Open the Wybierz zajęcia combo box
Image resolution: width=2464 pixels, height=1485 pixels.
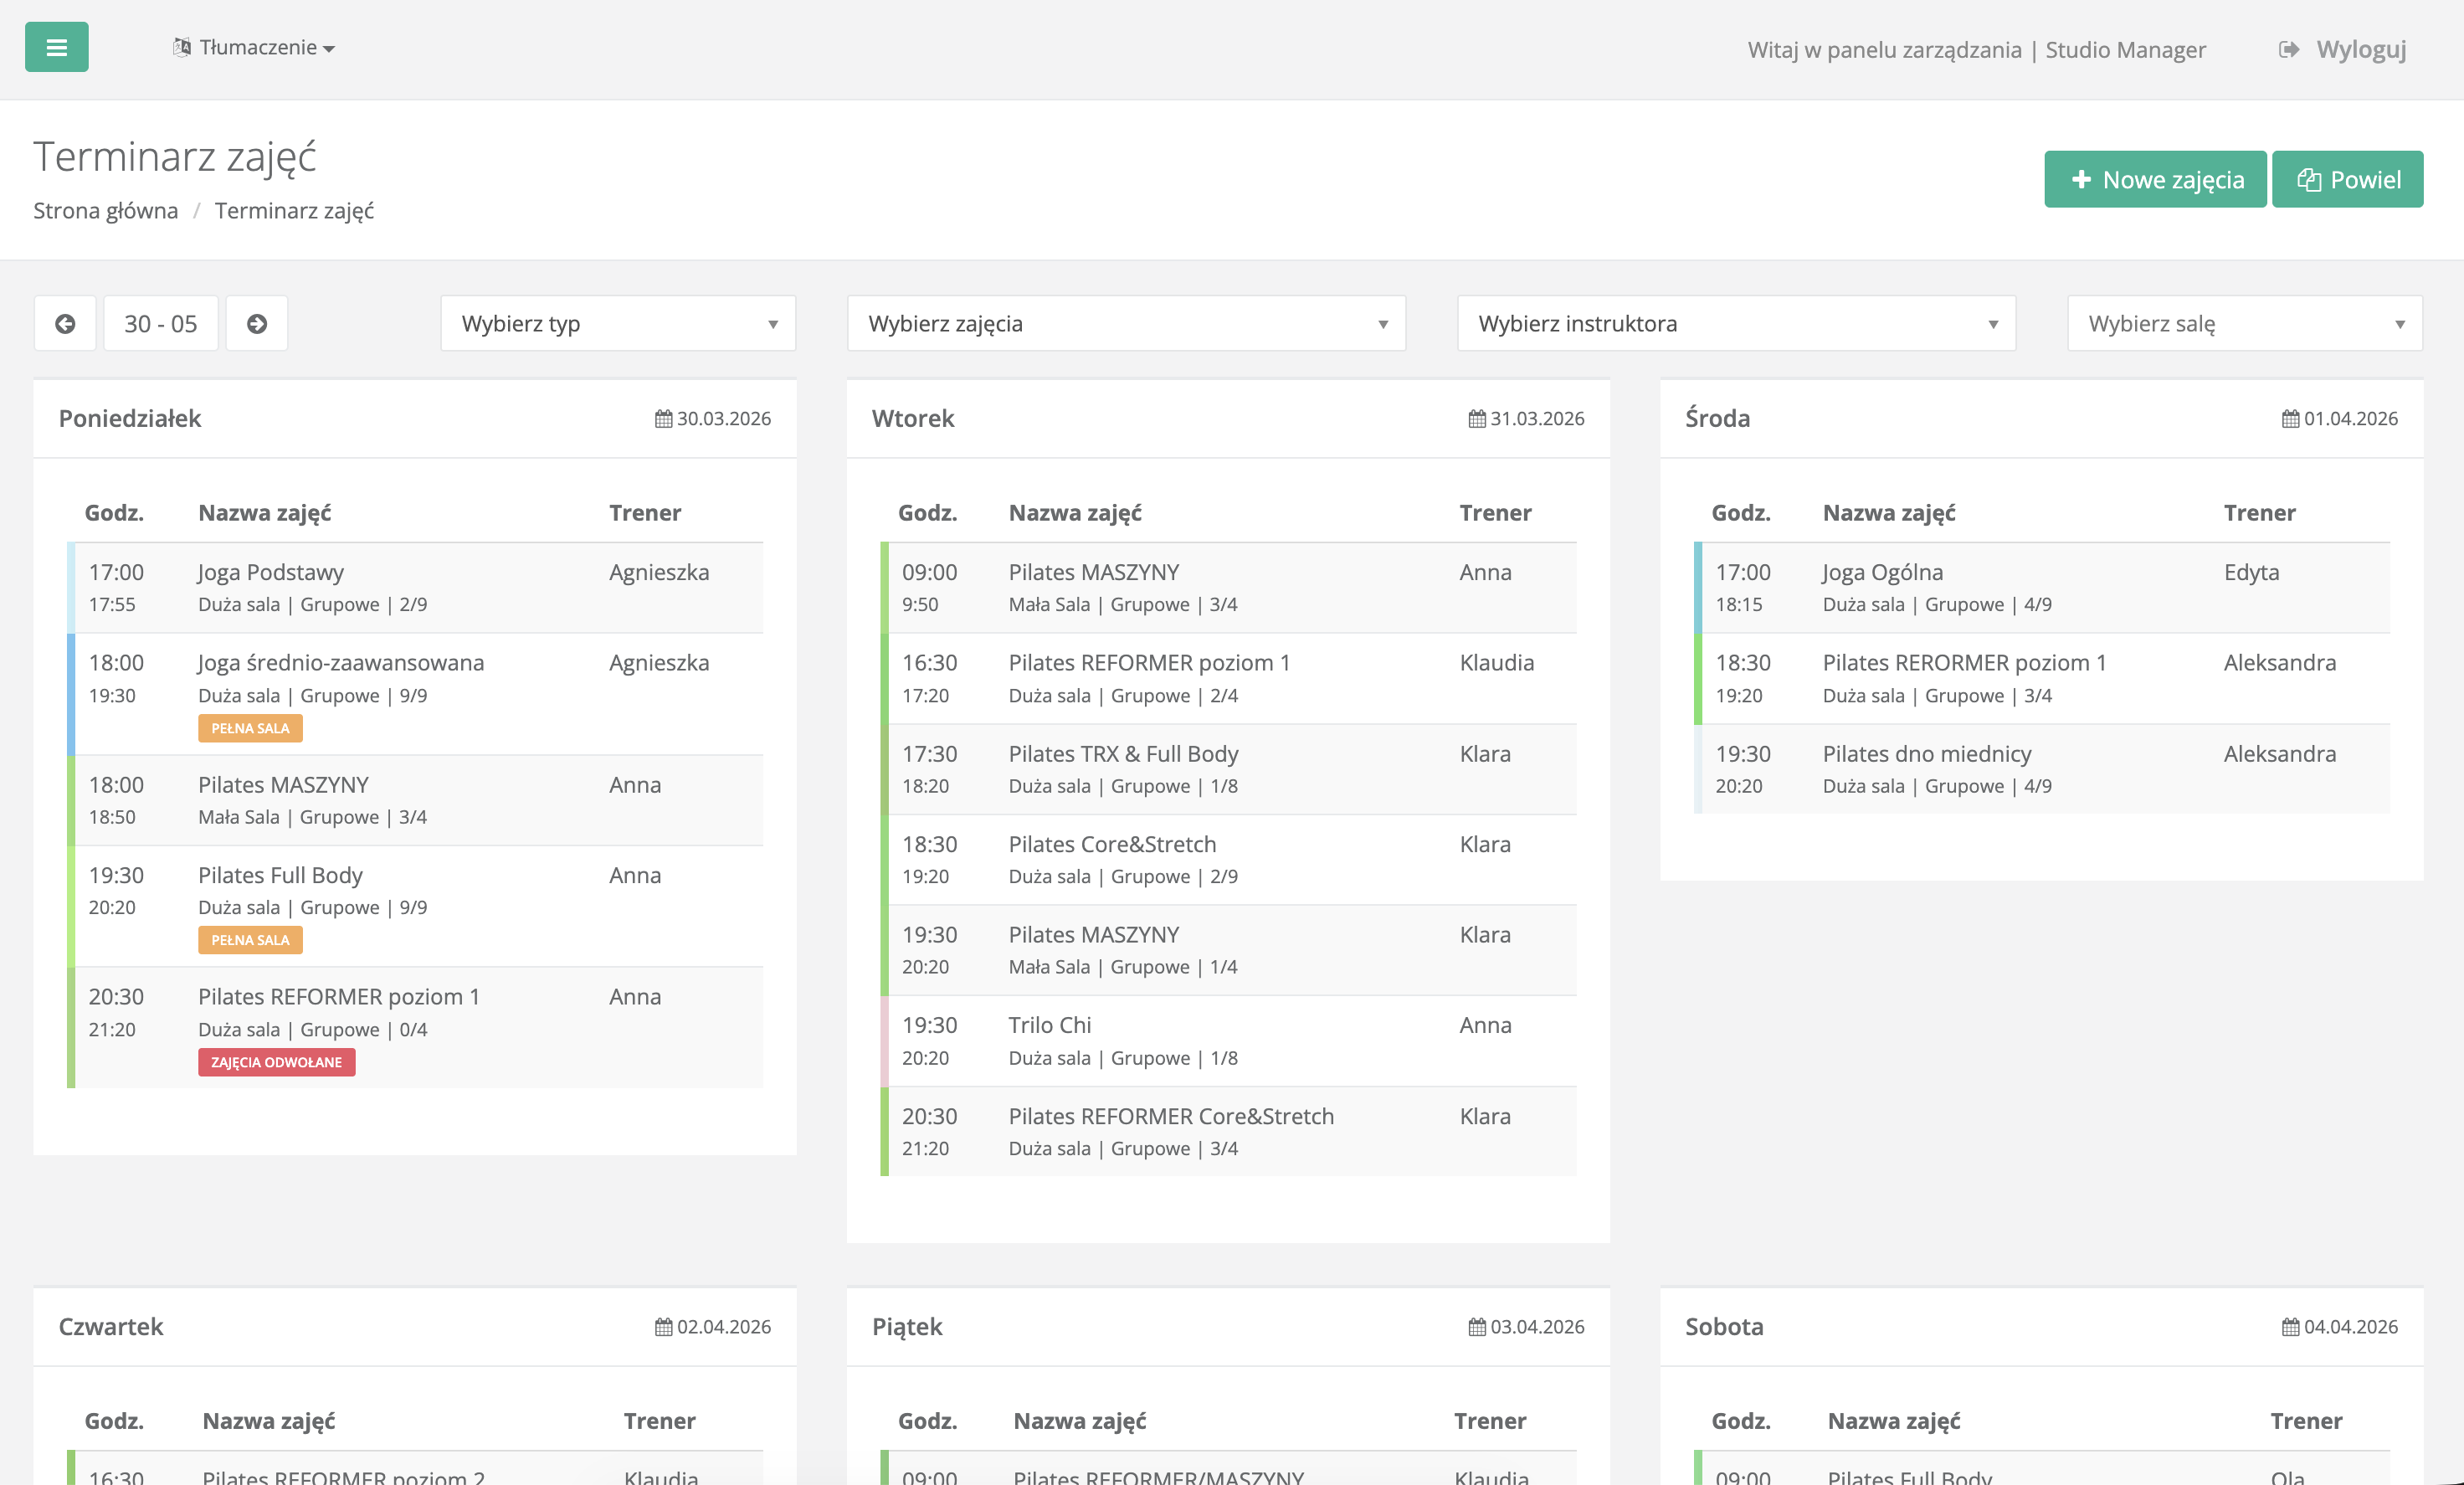pyautogui.click(x=1126, y=323)
